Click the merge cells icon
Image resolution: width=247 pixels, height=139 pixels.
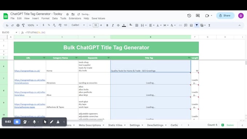[142, 25]
